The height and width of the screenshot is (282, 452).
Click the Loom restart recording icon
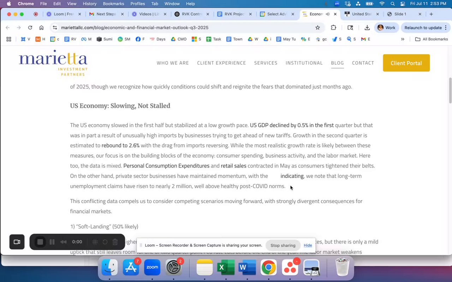point(105,242)
